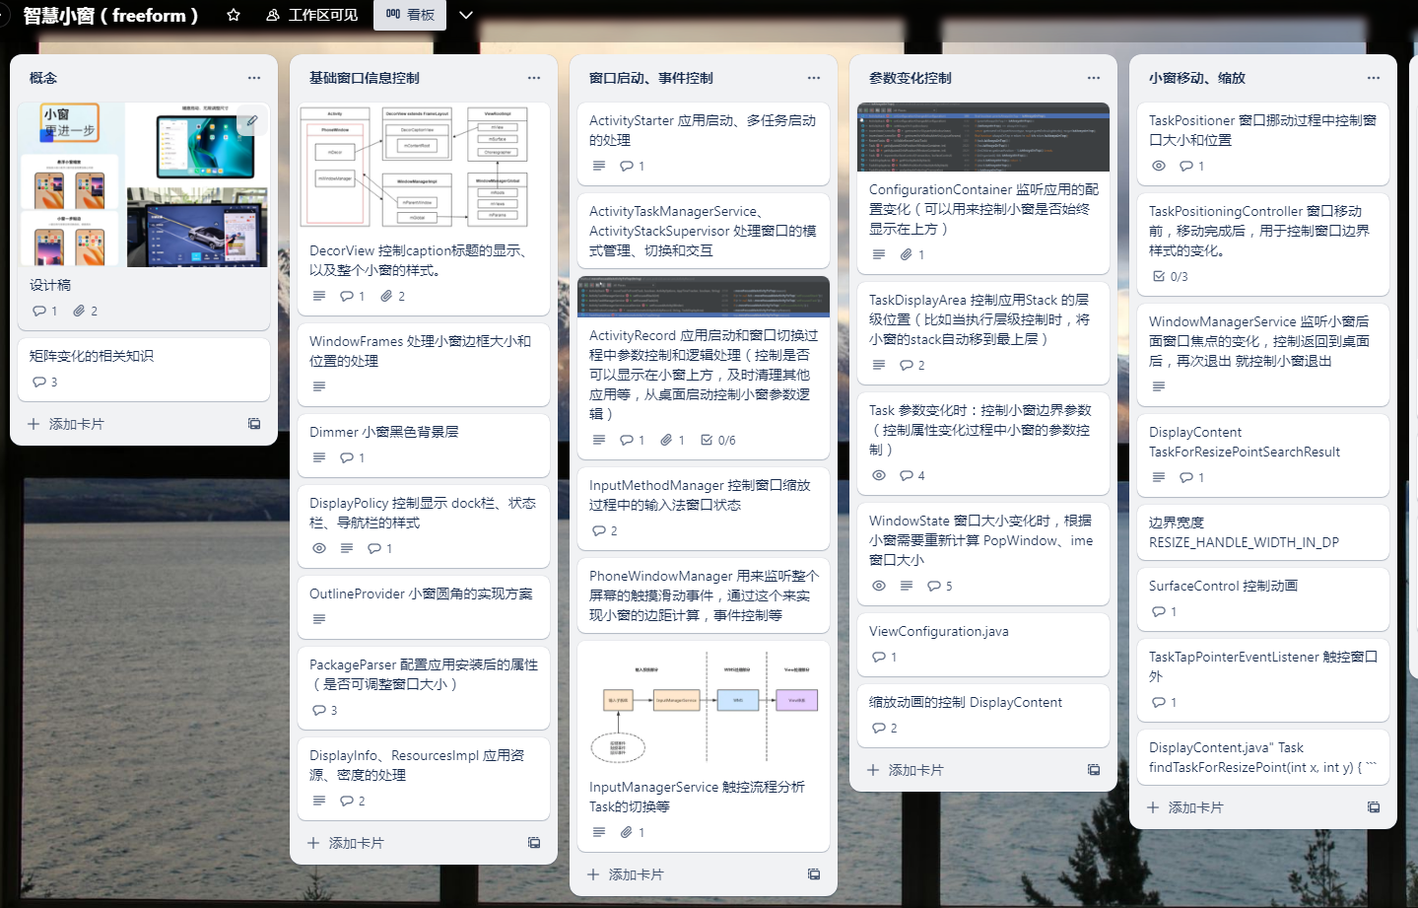Click description icon on OutlineProvider card

point(319,619)
